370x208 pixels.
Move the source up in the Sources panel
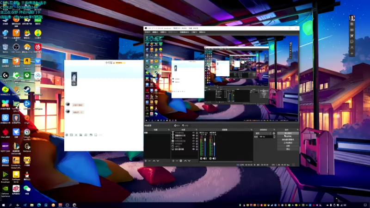coord(185,161)
